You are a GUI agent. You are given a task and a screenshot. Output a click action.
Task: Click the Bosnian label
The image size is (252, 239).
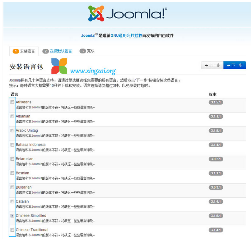click(x=22, y=173)
